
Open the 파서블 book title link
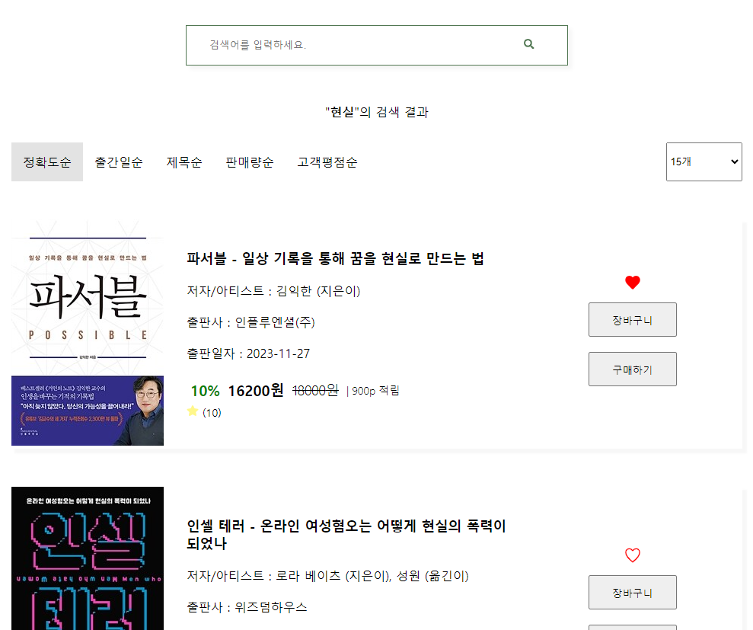pyautogui.click(x=335, y=258)
